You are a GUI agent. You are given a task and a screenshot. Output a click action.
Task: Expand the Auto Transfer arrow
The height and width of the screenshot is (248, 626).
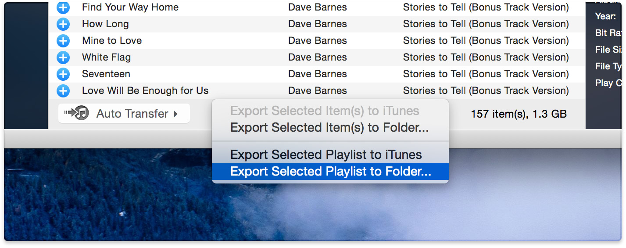tap(175, 114)
